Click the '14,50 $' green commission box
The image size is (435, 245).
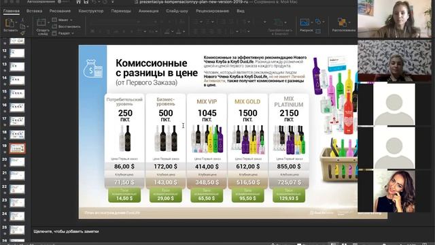[124, 195]
